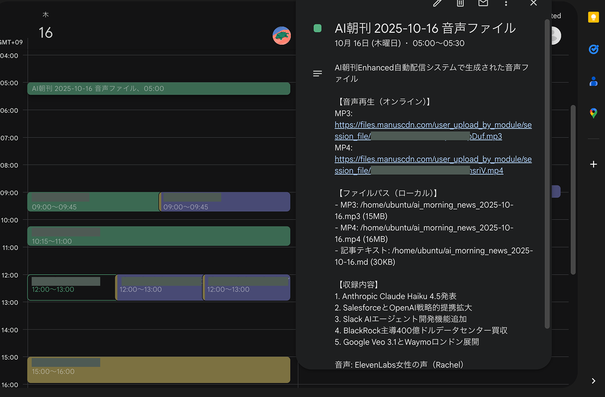
Task: Open Google Keep from the side panel
Action: click(x=593, y=17)
